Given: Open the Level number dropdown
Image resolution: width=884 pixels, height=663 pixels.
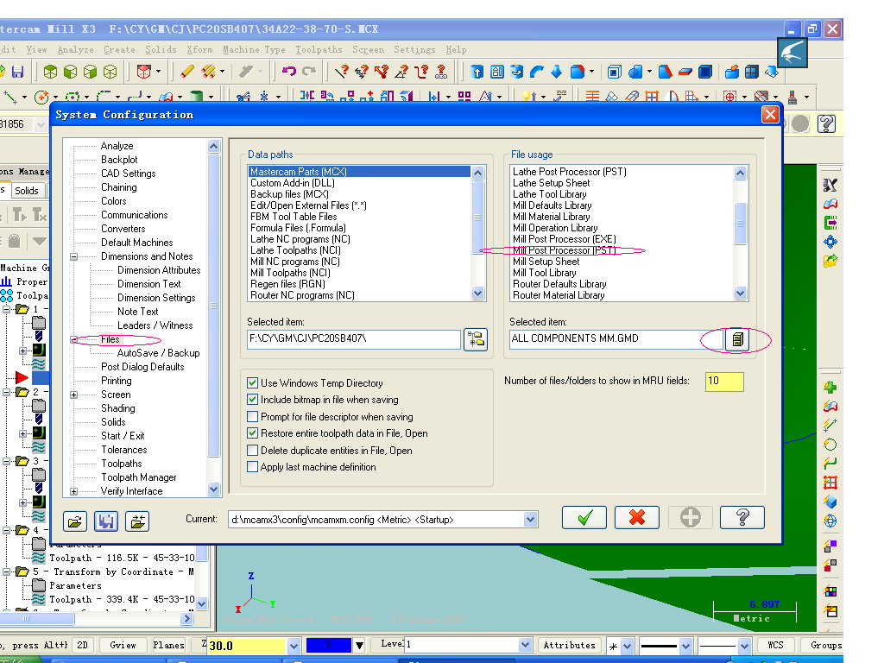Looking at the screenshot, I should [x=524, y=645].
